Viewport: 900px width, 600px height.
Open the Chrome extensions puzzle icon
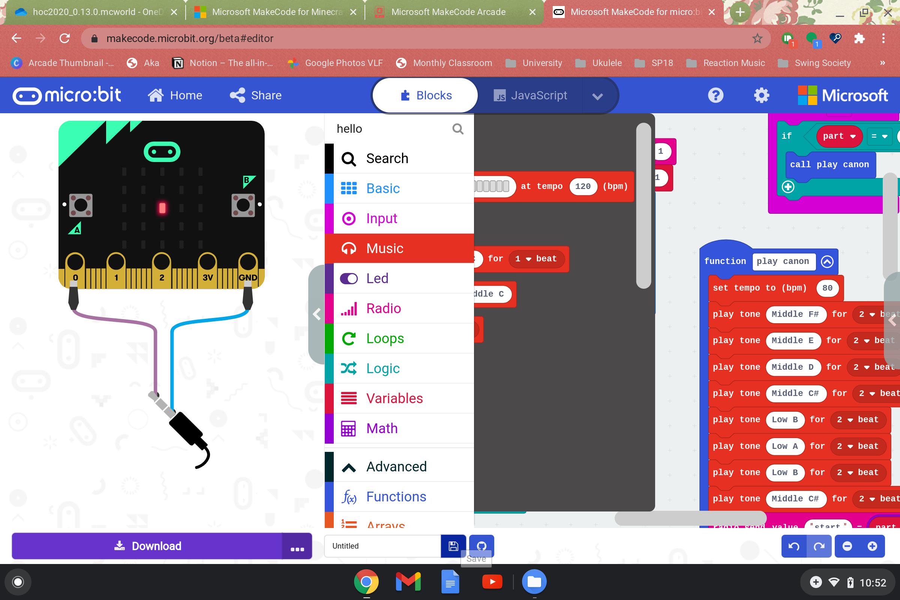(859, 38)
